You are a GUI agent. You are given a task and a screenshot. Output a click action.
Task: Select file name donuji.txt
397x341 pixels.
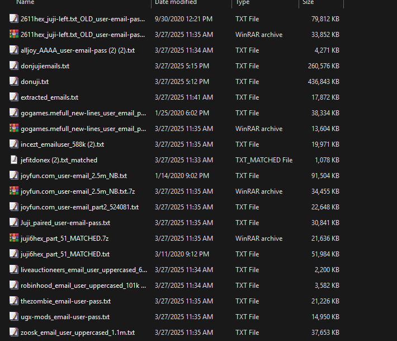tap(35, 82)
